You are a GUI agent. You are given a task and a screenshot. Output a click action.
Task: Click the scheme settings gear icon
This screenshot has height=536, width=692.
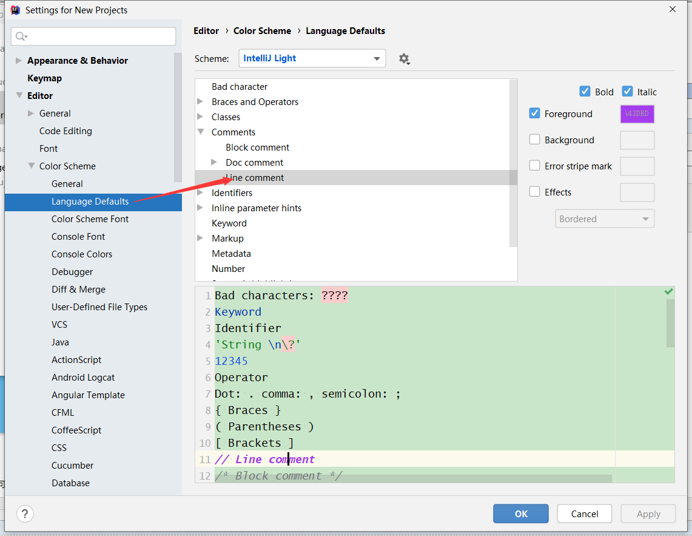click(x=404, y=59)
